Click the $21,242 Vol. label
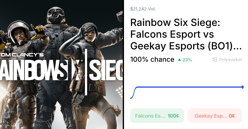Viewport: 248px width, 129px height. [x=143, y=9]
